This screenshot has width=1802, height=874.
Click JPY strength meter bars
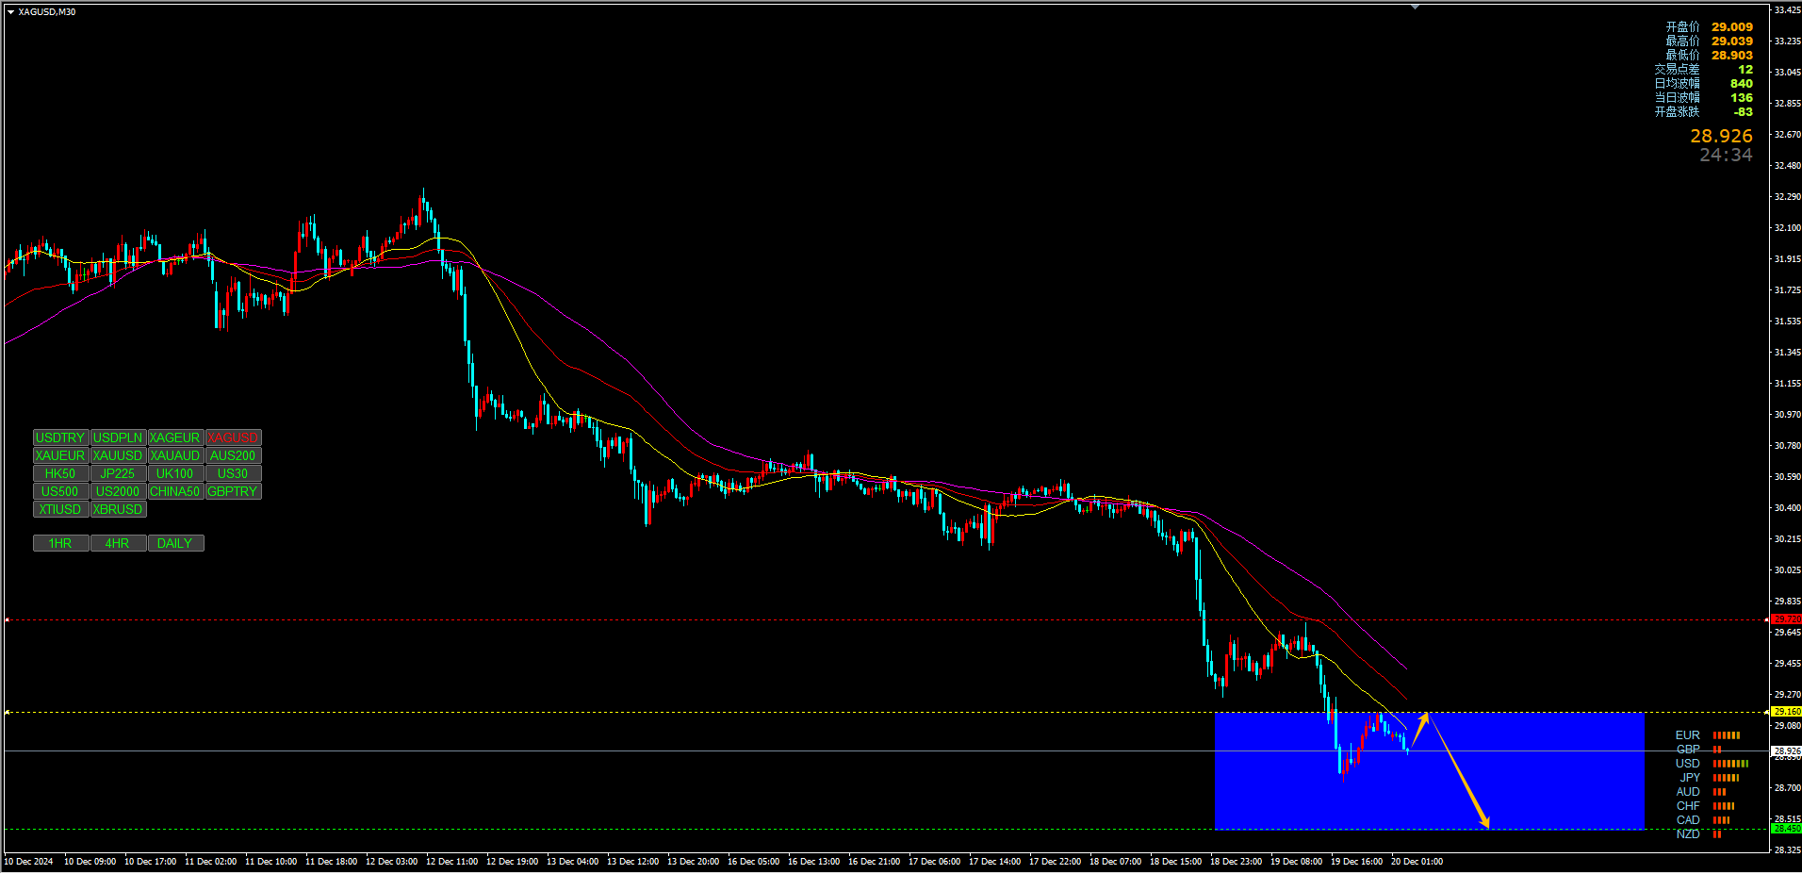click(1726, 778)
